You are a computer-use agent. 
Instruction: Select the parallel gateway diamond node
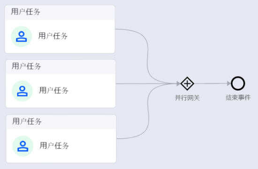[x=187, y=84]
